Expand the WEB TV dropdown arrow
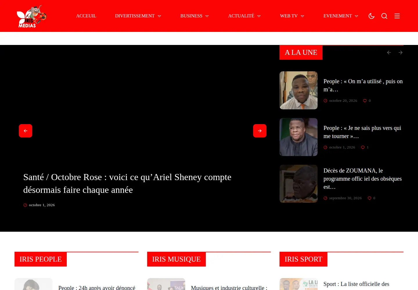 point(302,16)
